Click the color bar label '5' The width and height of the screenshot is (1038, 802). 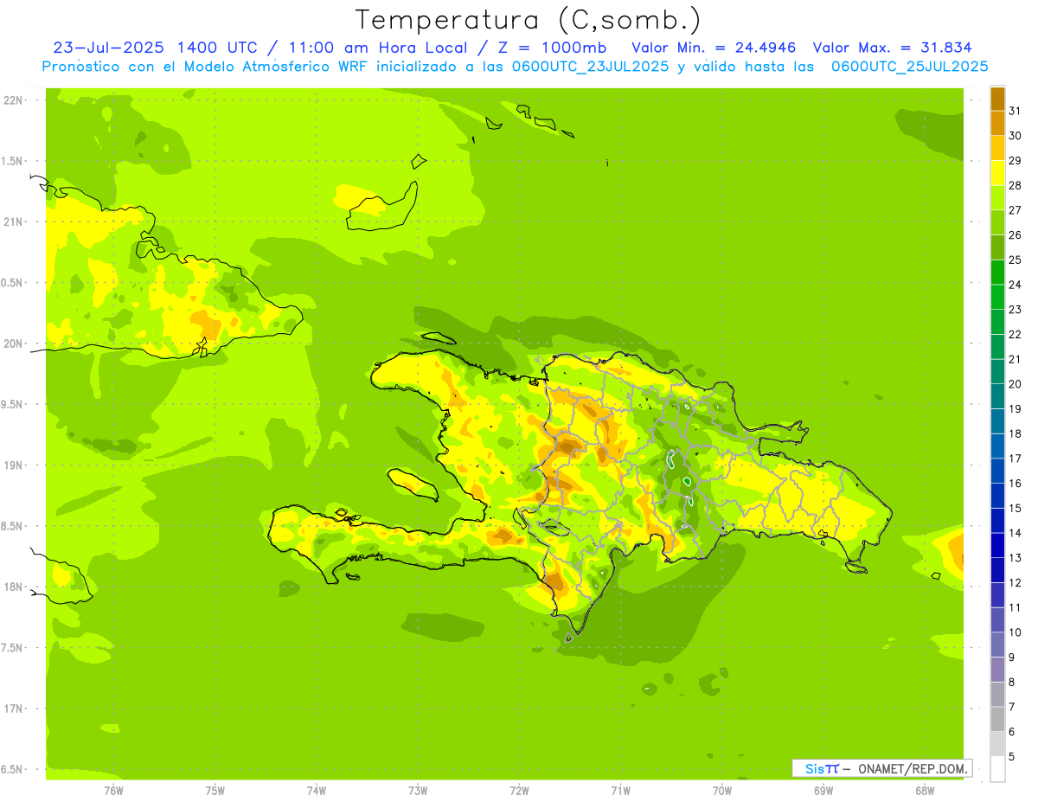click(1012, 757)
